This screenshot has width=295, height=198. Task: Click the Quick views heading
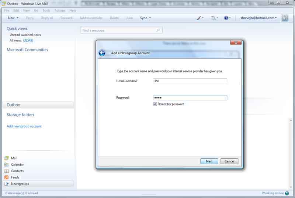(17, 29)
